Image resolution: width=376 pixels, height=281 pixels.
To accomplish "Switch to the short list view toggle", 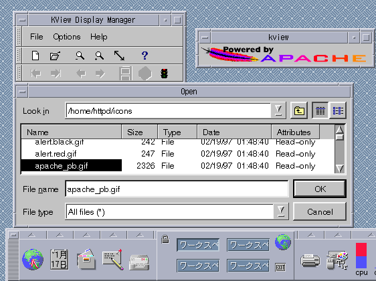I will point(338,110).
